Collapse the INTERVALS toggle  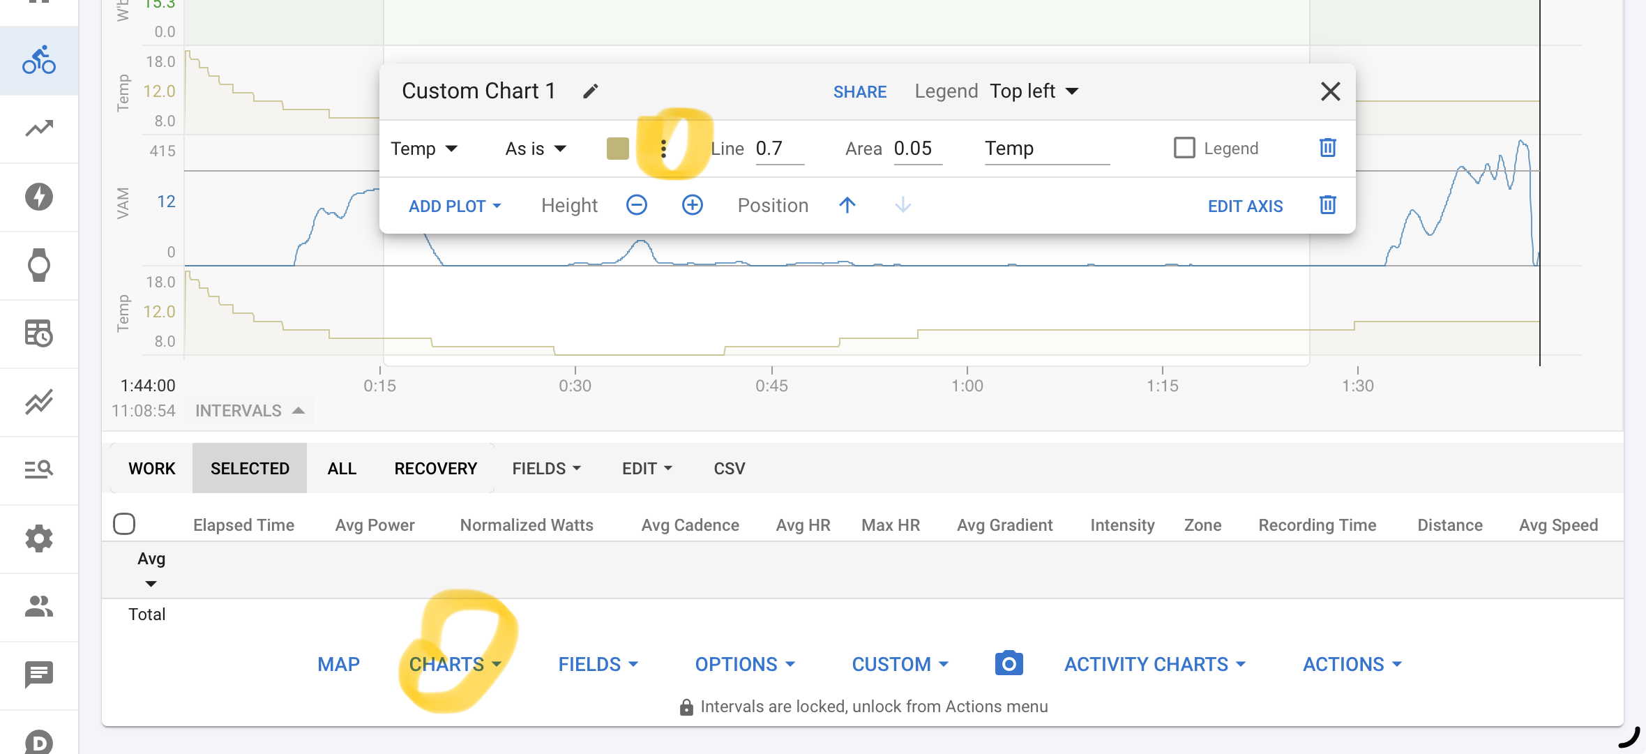tap(249, 411)
